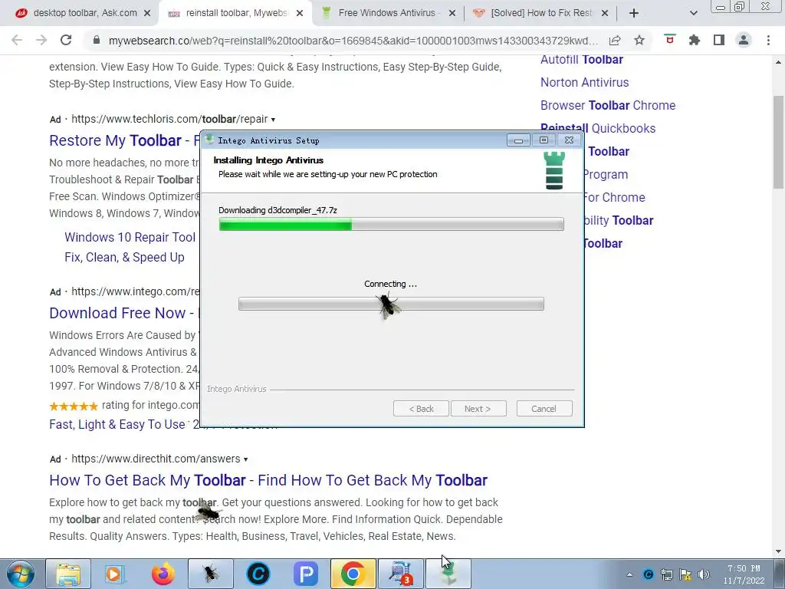This screenshot has width=785, height=589.
Task: Expand the techloris.com ad URL dropdown arrow
Action: point(273,120)
